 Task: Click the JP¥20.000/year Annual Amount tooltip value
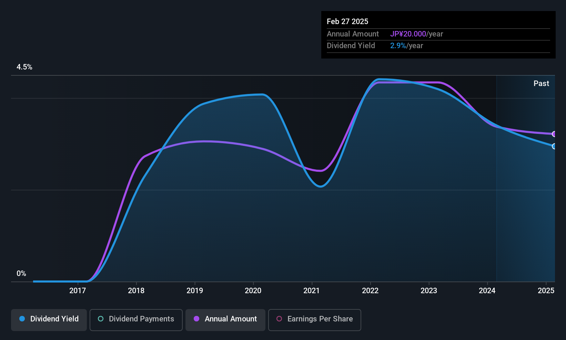click(x=416, y=34)
